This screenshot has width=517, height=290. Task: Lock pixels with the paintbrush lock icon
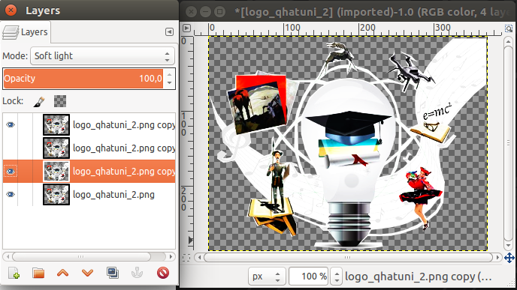[x=39, y=101]
